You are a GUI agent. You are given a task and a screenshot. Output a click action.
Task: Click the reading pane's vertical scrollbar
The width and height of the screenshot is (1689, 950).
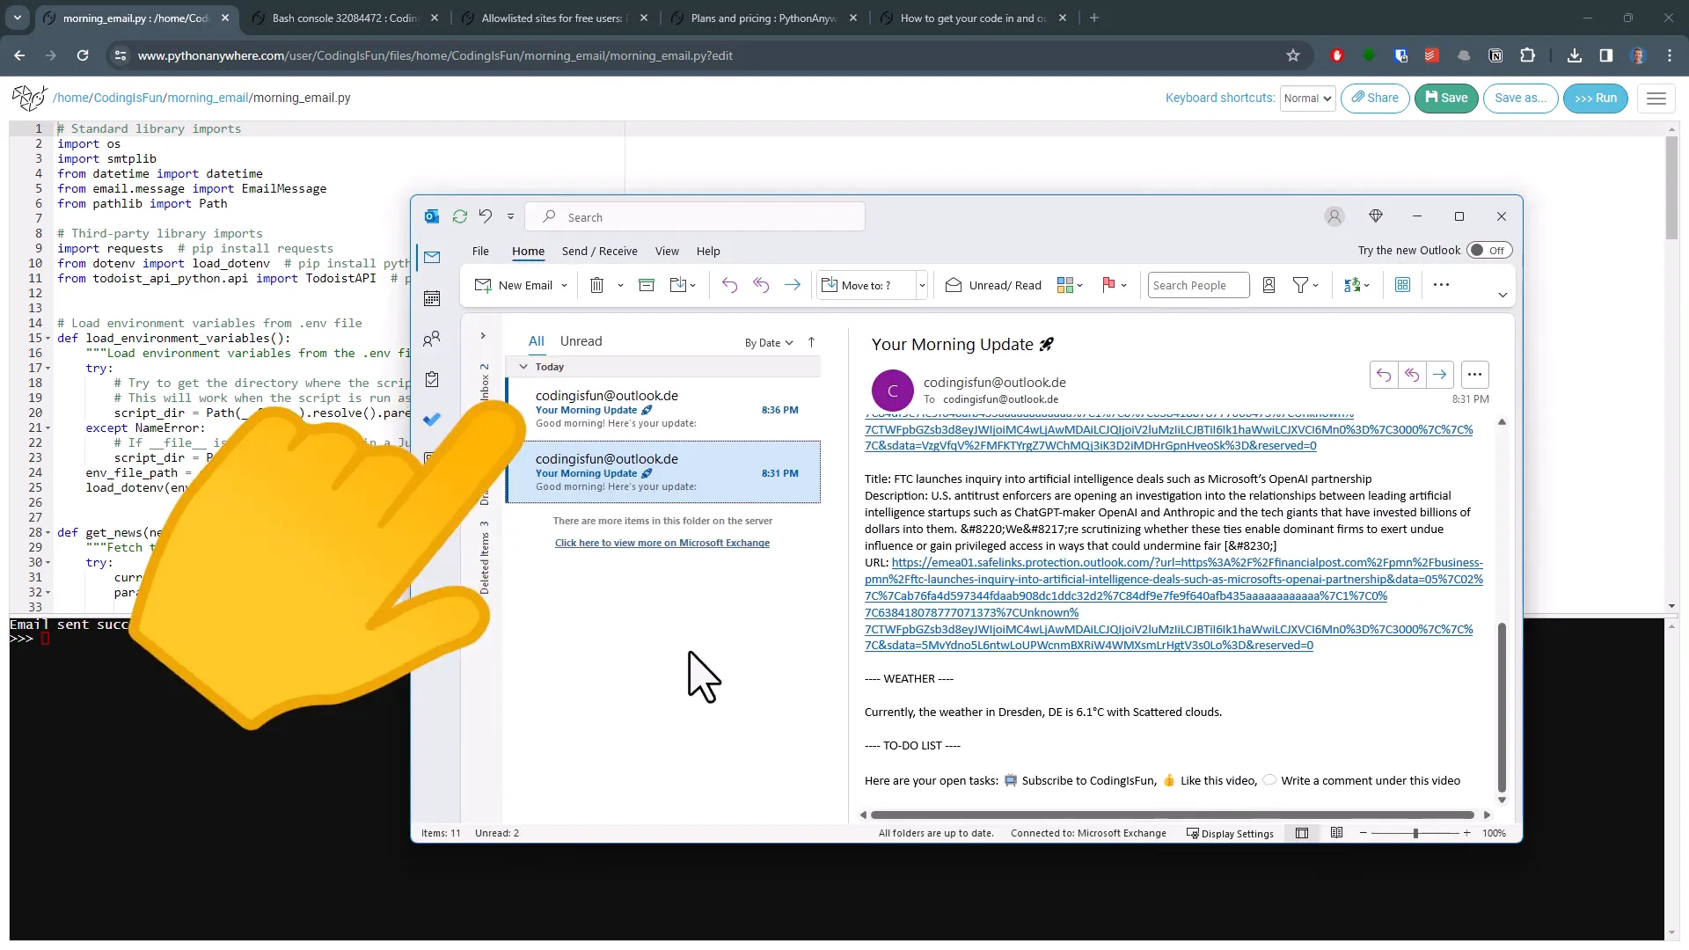(1502, 708)
